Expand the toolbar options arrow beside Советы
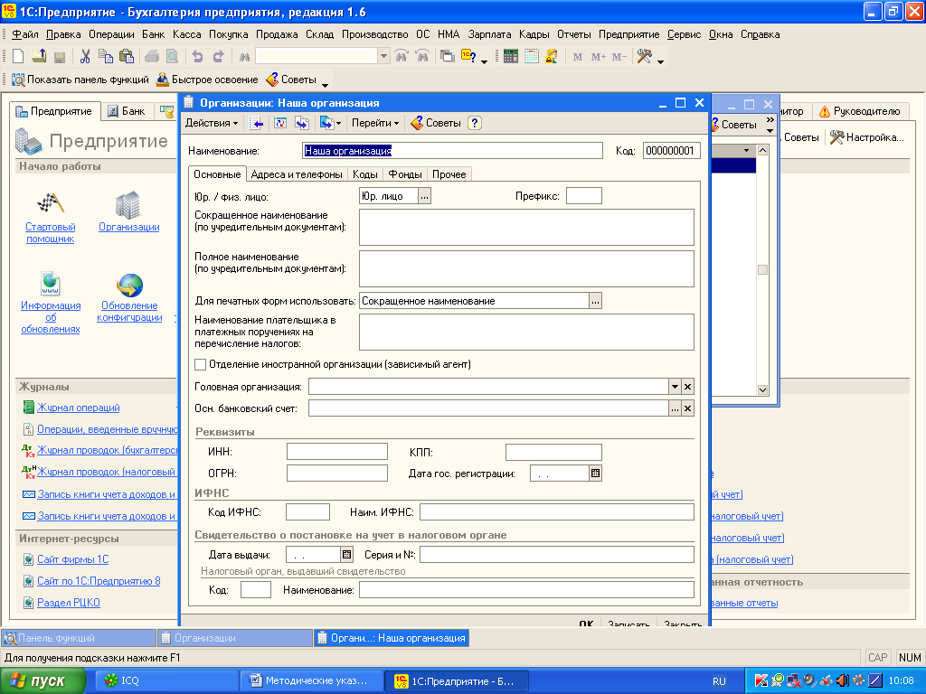Image resolution: width=926 pixels, height=694 pixels. pos(325,85)
